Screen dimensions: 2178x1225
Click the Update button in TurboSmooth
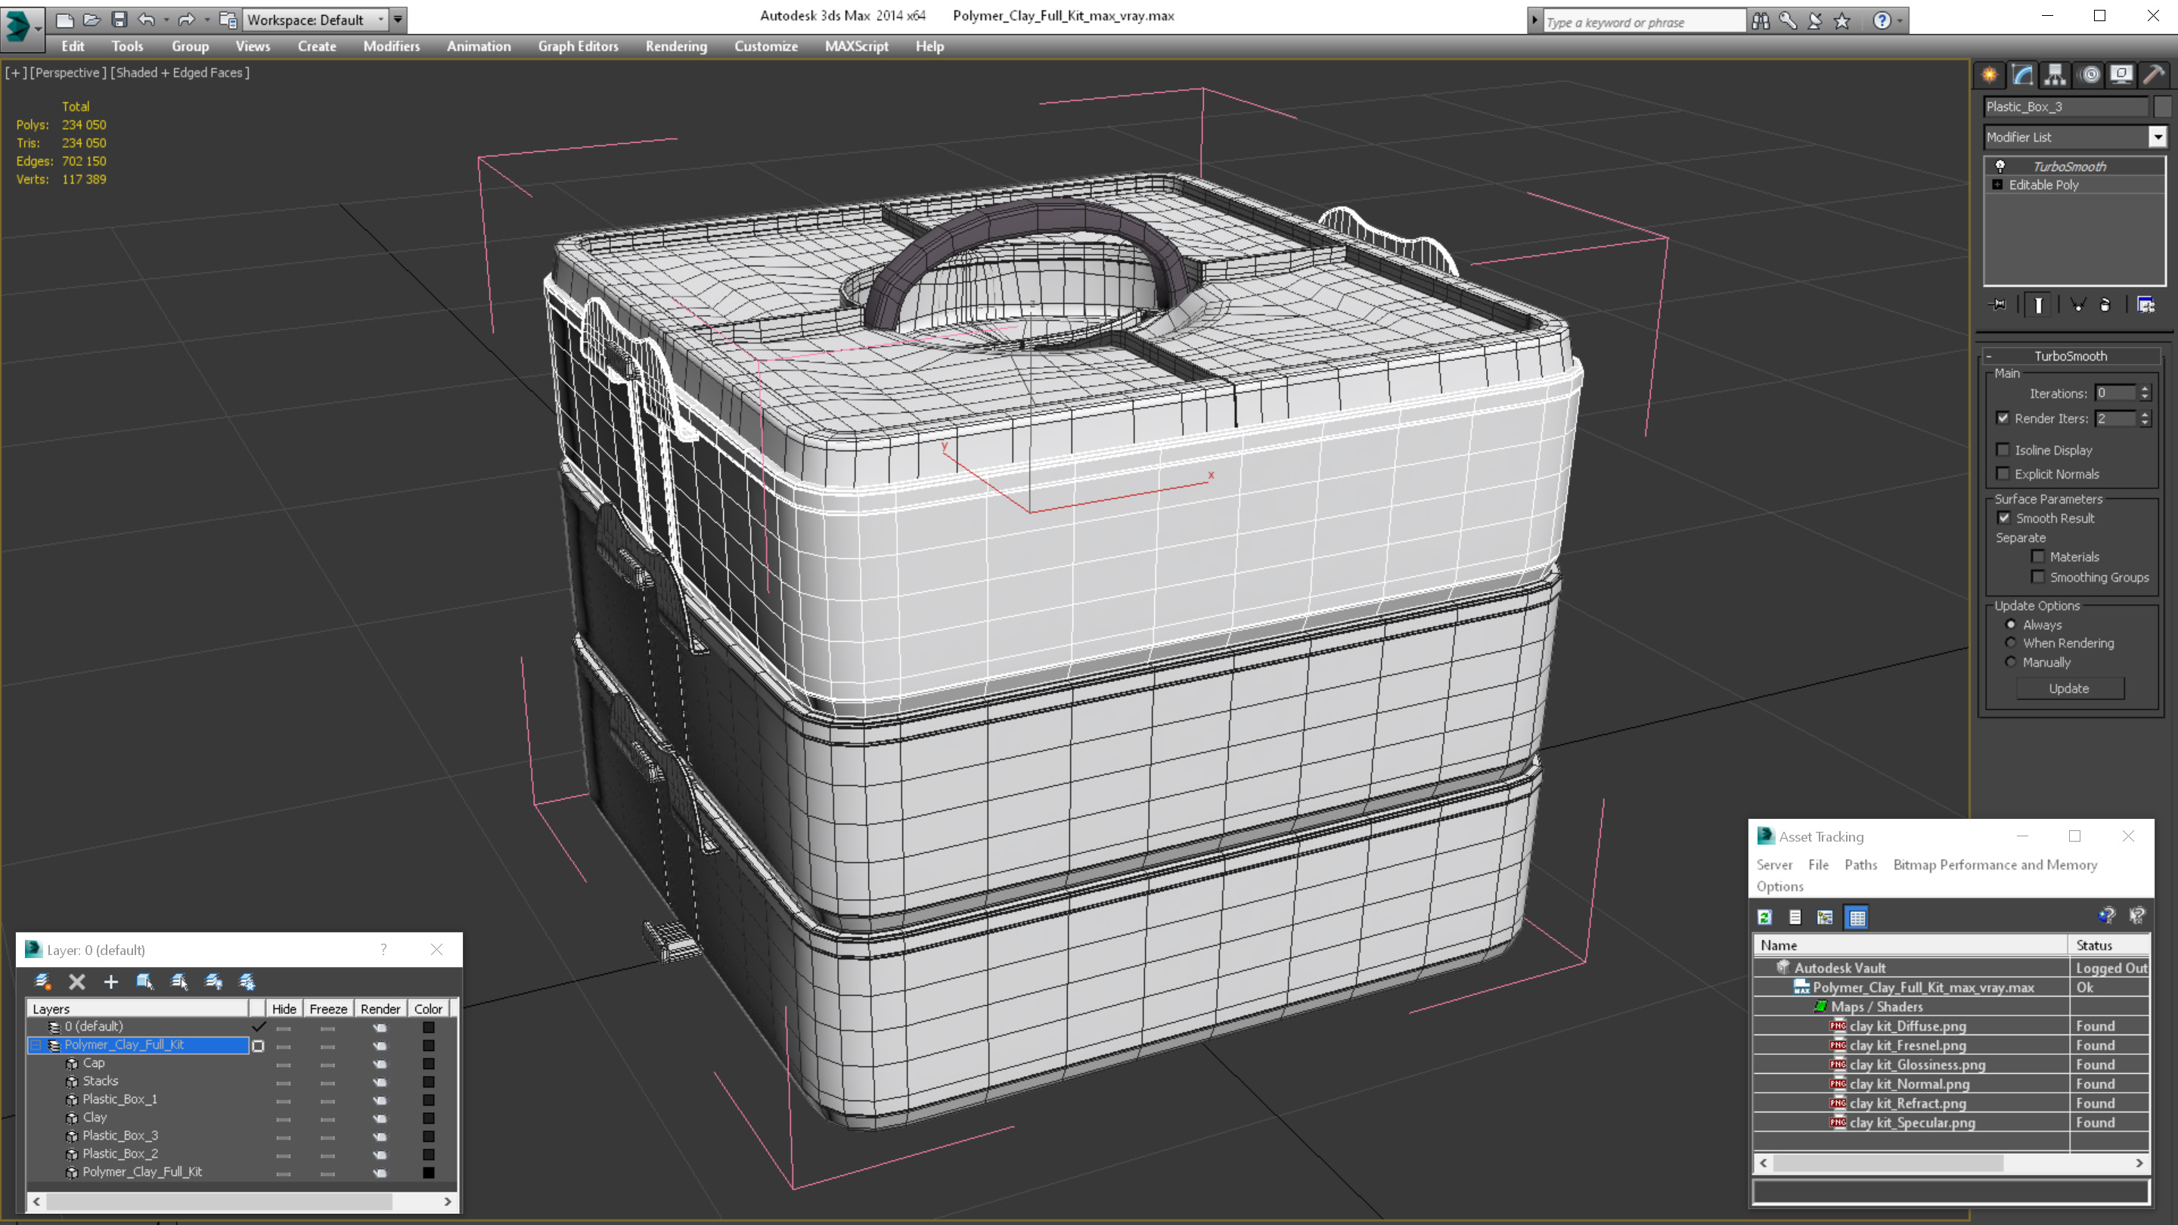pos(2069,688)
